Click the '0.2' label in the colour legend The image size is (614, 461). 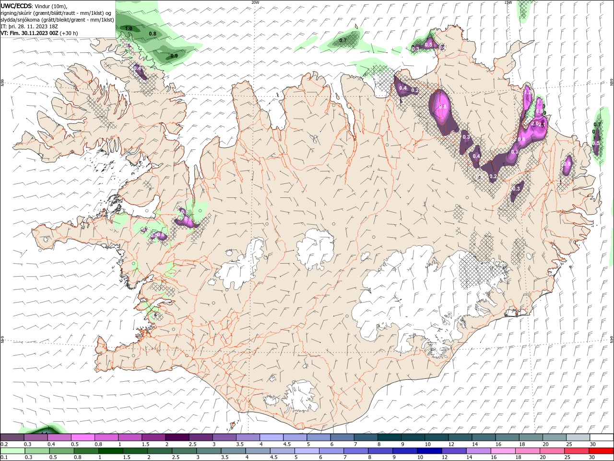coord(4,444)
